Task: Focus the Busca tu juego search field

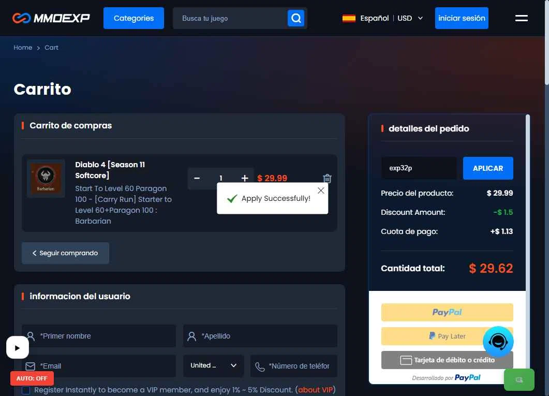Action: coord(230,18)
